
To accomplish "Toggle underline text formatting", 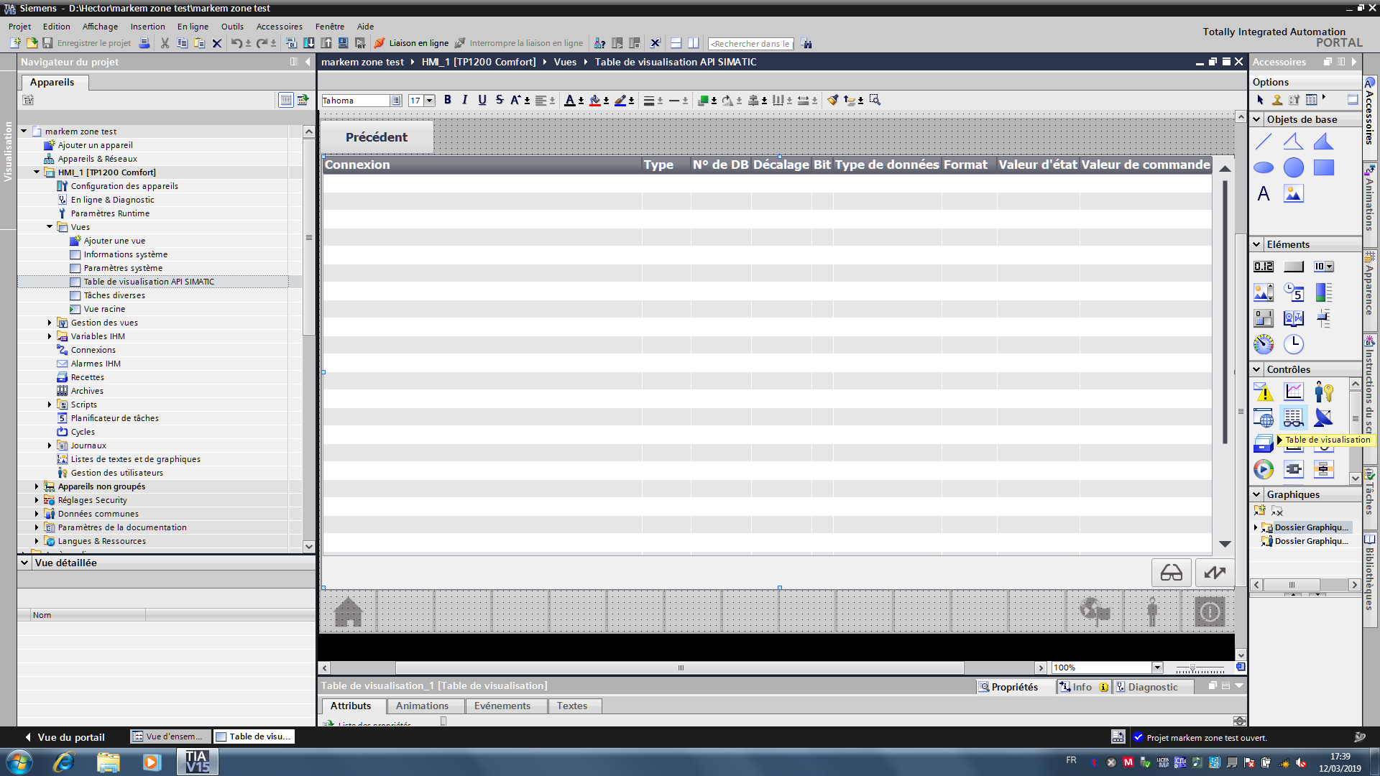I will coord(482,100).
